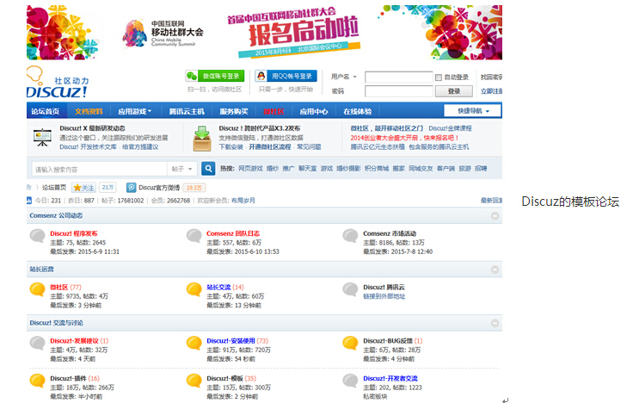Click the QQ penguin login icon

pos(261,76)
